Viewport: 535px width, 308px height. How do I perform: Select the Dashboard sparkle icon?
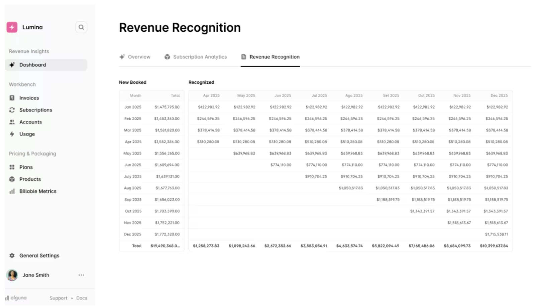(x=12, y=65)
